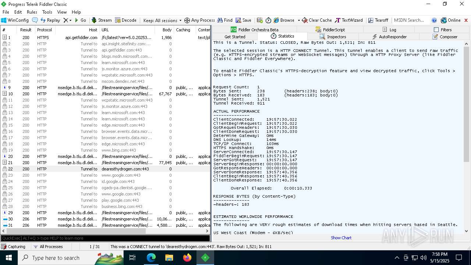Select session 27 play.google.com:443
Screen dimensions: 471x265
(x=105, y=200)
